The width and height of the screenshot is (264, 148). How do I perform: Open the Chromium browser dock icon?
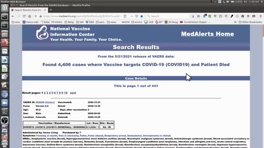pos(5,94)
